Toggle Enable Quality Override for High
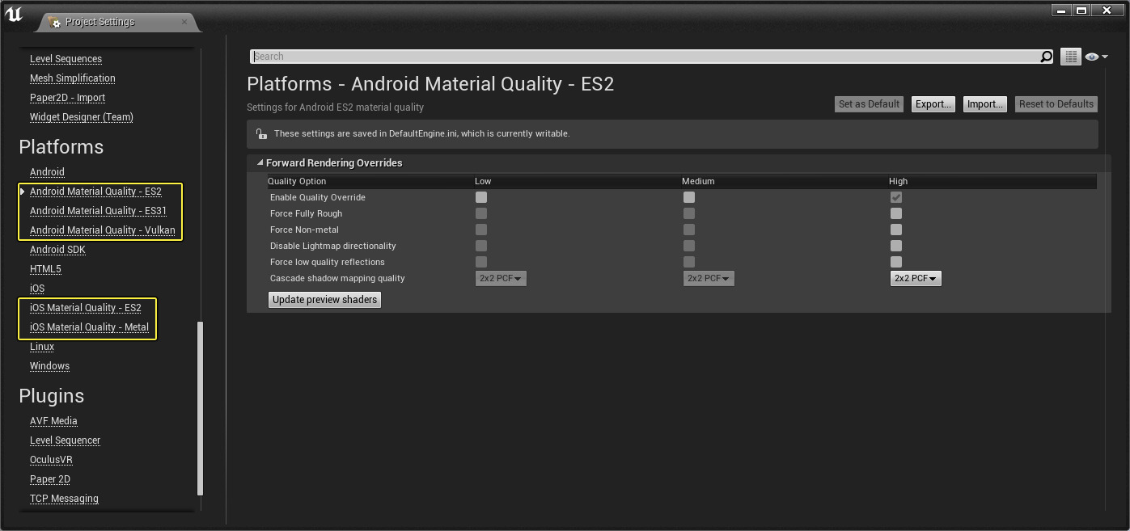The width and height of the screenshot is (1130, 531). (895, 197)
